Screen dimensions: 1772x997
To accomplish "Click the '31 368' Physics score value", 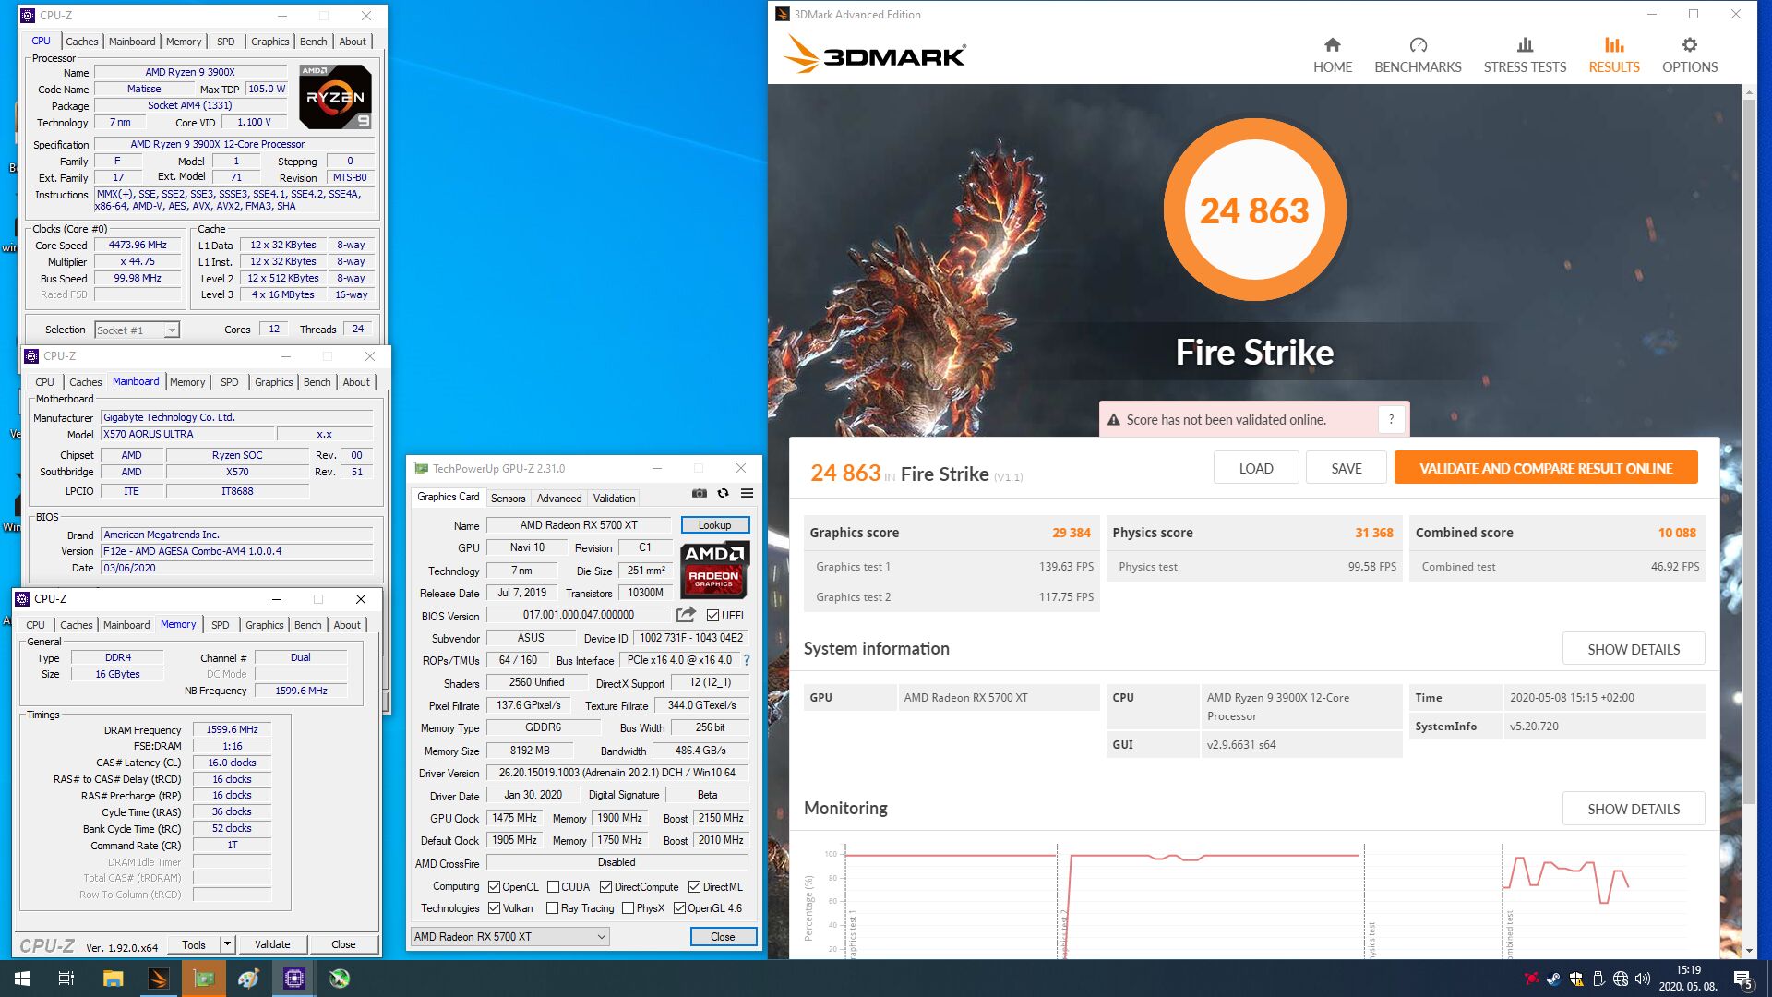I will 1373,533.
